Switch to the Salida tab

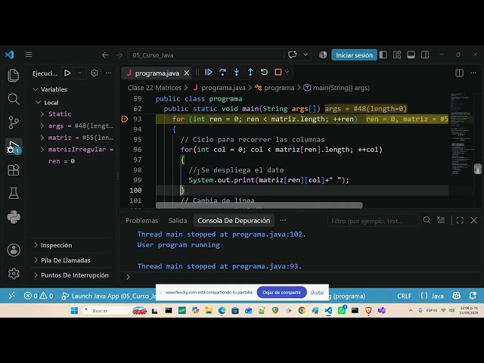point(178,221)
